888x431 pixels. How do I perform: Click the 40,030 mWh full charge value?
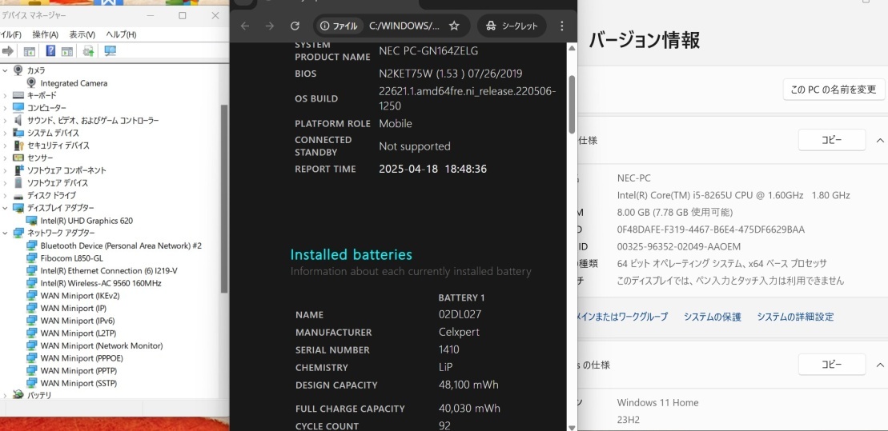tap(469, 409)
